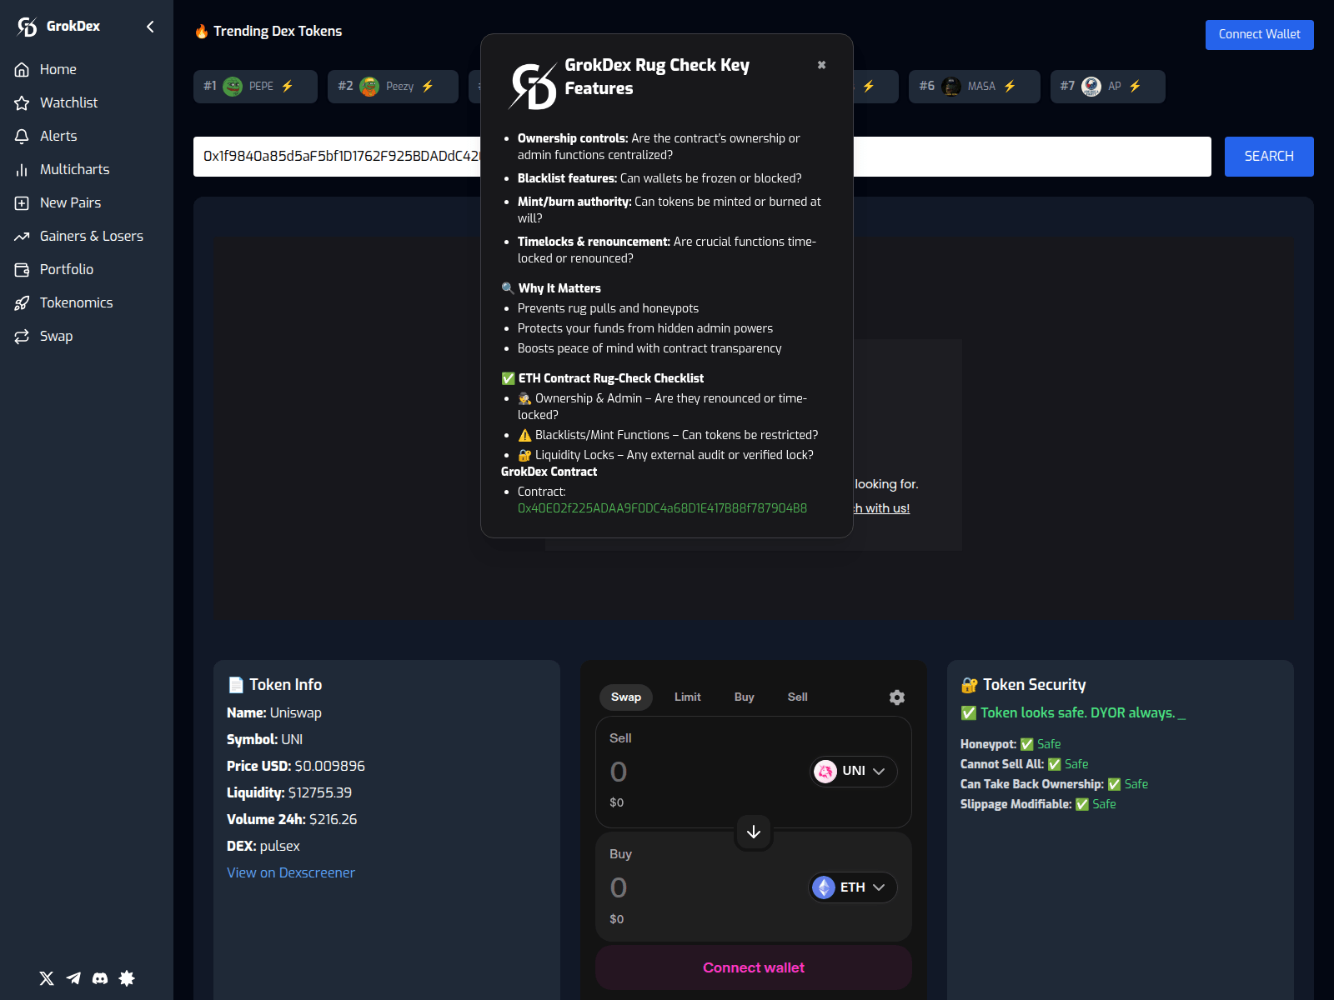Click the Peezy token avatar
The width and height of the screenshot is (1334, 1000).
tap(369, 86)
